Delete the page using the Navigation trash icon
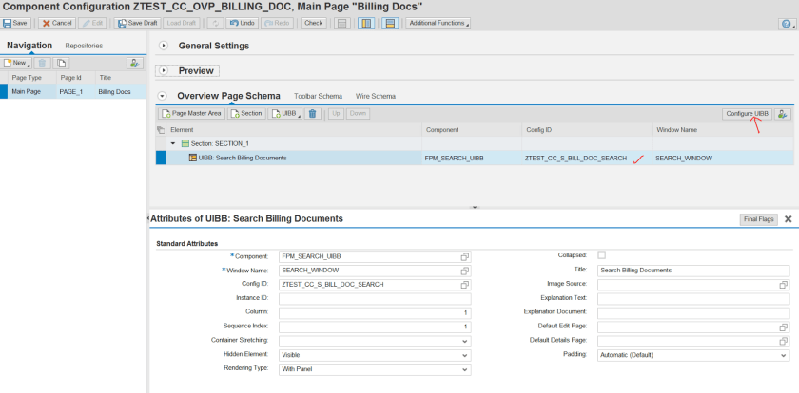 point(42,63)
